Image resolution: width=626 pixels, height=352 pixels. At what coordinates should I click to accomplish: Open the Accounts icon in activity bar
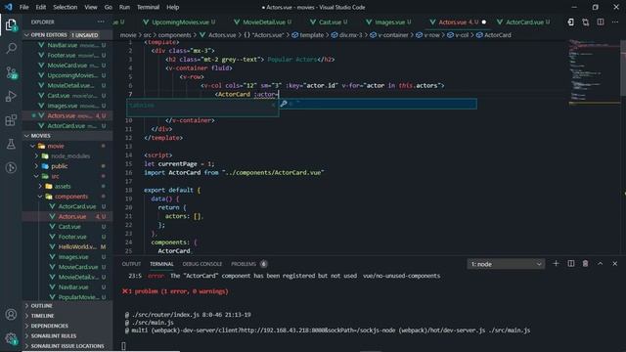[x=11, y=315]
